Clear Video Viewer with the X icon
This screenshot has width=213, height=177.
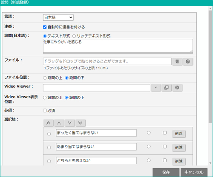177,88
